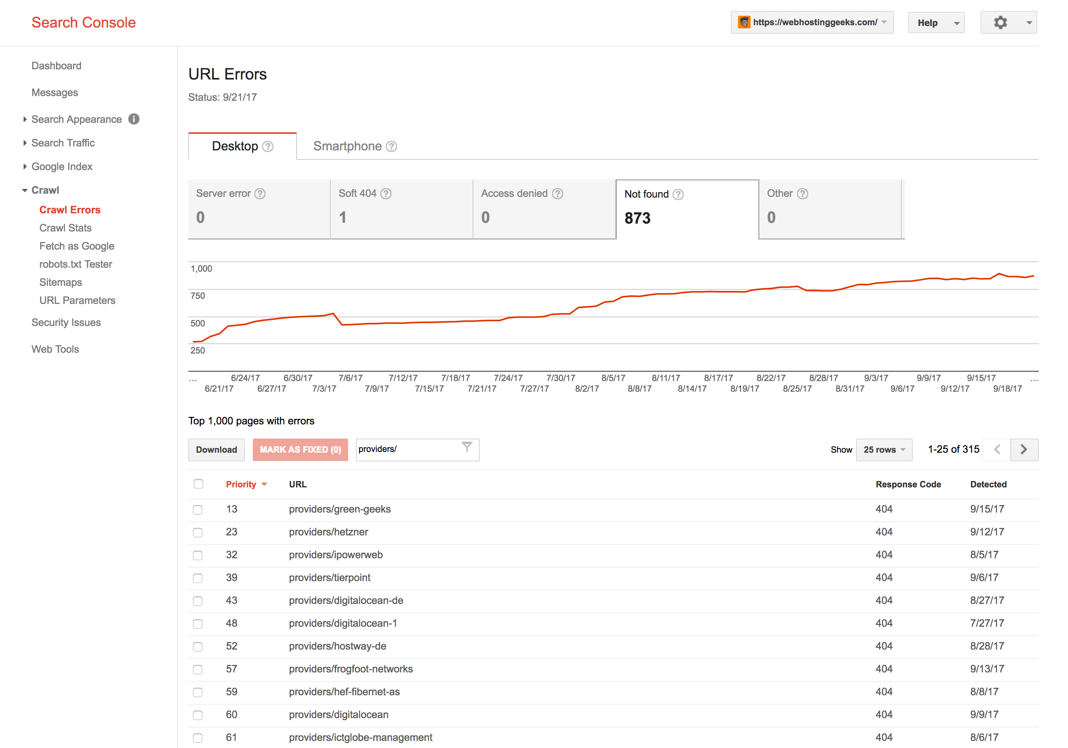This screenshot has height=748, width=1068.
Task: Switch to the Smartphone tab
Action: pos(354,146)
